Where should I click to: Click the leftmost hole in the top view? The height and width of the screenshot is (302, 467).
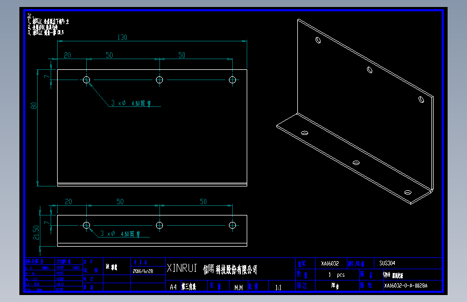tap(86, 80)
